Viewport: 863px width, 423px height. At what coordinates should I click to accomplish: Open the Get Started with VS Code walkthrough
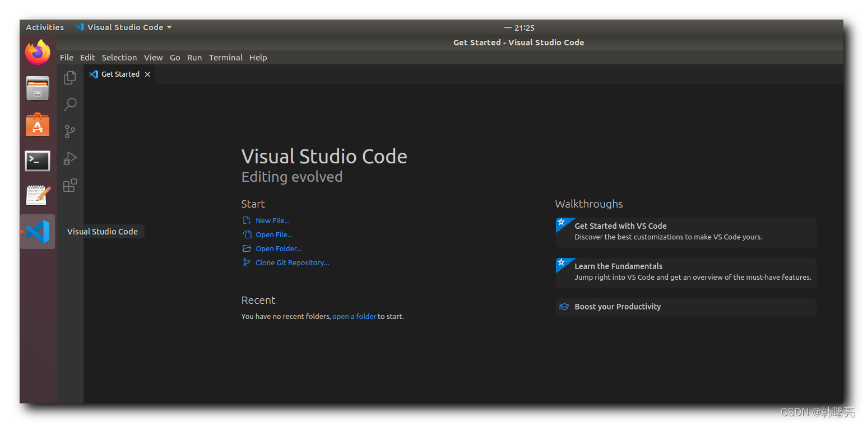coord(686,232)
